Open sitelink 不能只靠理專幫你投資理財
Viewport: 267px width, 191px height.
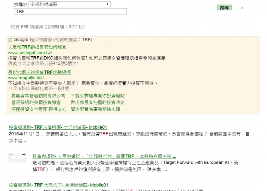click(98, 95)
